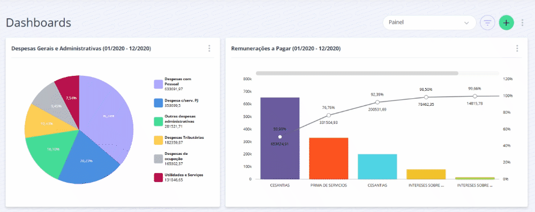
Task: Click the 92,39% line point
Action: [x=378, y=102]
